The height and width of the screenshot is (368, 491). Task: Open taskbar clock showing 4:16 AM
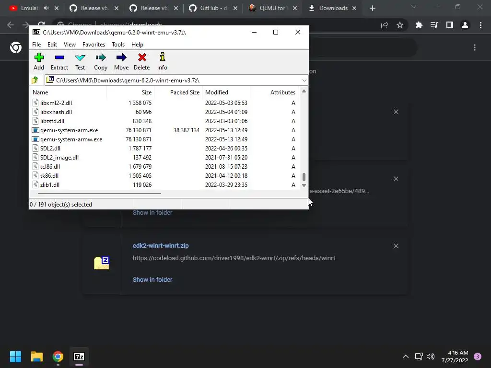(455, 356)
